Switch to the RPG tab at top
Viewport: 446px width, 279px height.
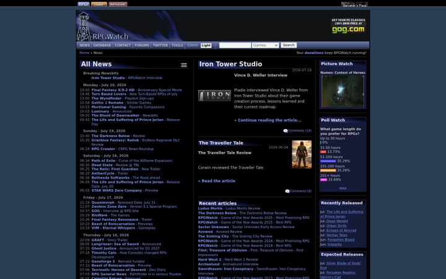tap(84, 4)
